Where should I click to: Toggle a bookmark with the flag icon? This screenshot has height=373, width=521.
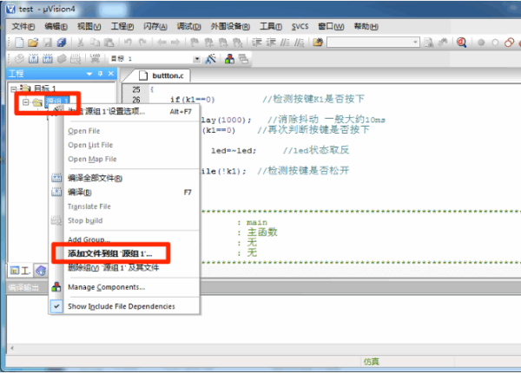click(x=195, y=43)
